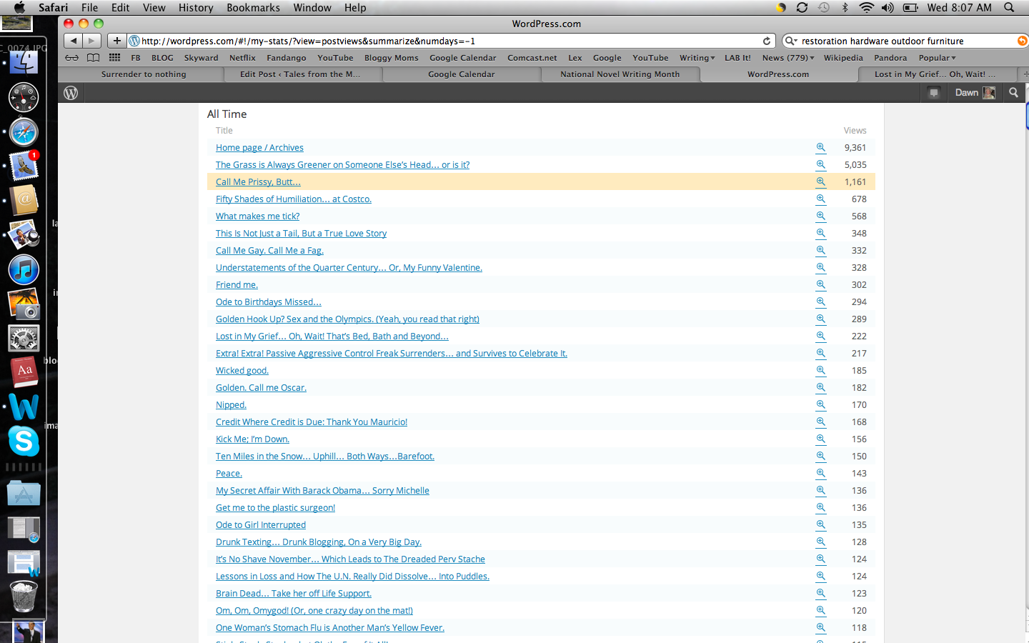Click the WordPress logo in admin bar
Screen dimensions: 1029x643
click(x=71, y=93)
